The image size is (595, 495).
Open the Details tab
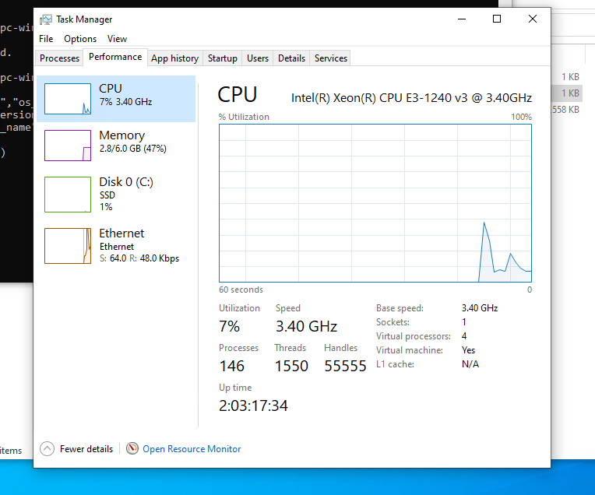click(291, 58)
